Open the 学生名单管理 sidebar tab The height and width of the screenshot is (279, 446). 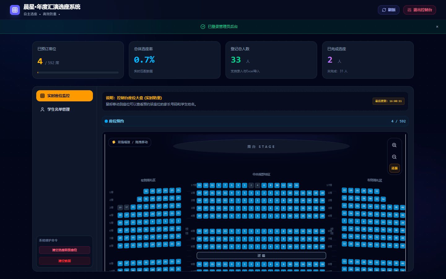pos(64,109)
